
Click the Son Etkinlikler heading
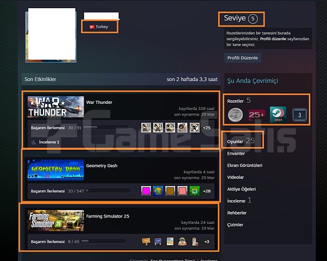[x=40, y=80]
